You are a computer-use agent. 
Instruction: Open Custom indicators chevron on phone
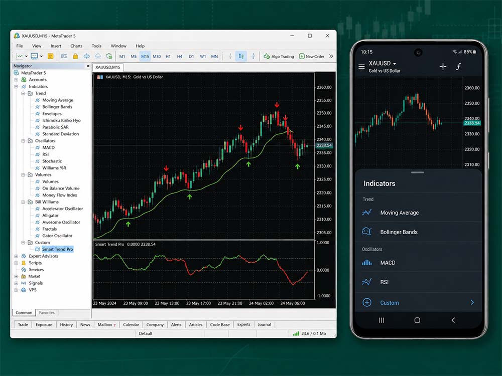472,302
